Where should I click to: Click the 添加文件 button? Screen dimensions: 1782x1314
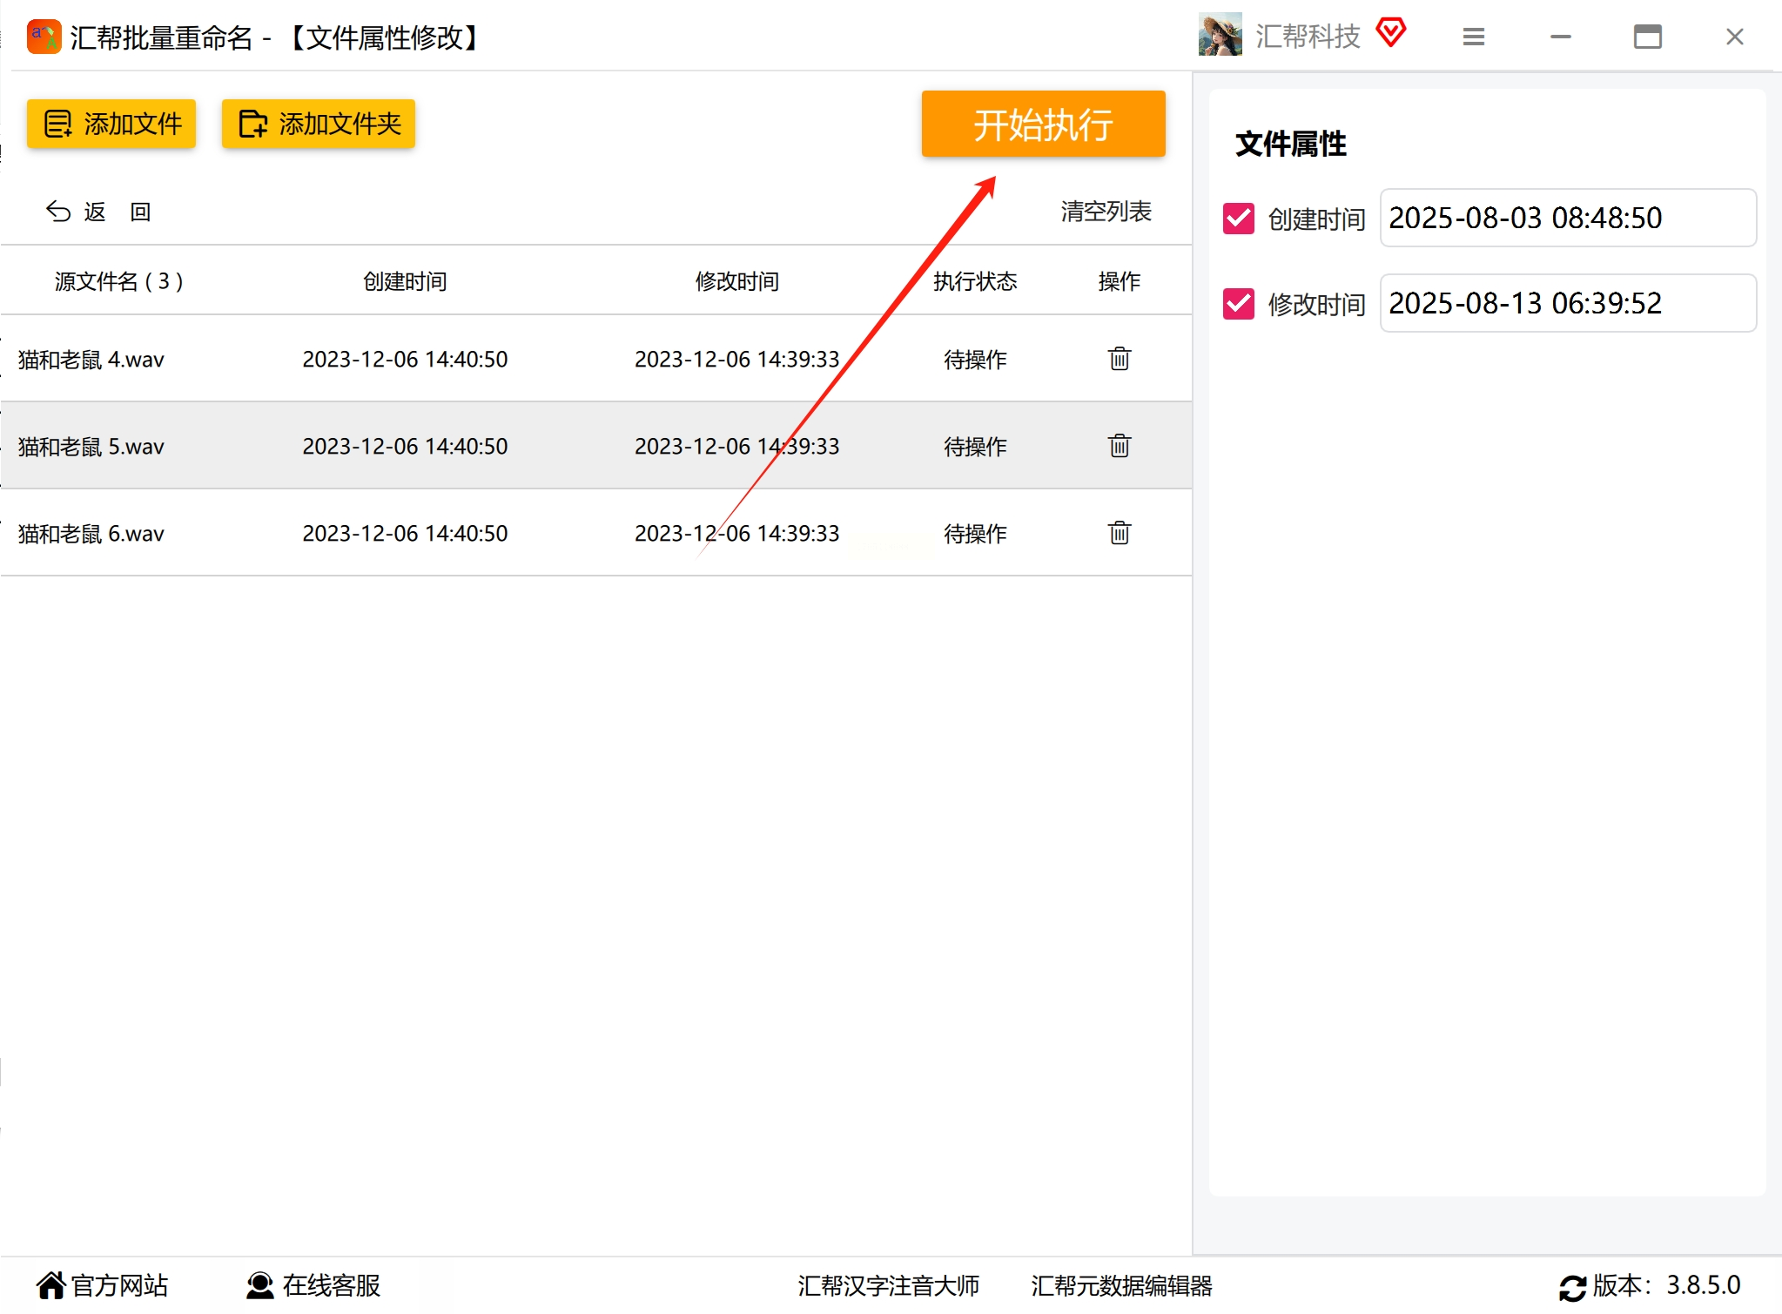pyautogui.click(x=111, y=124)
